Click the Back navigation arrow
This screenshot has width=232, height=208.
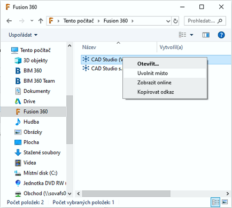9,21
